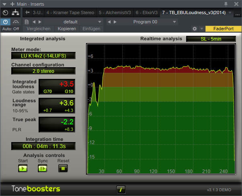Click the Integration time display 00h:04m:11.3s
The image size is (242, 196).
point(43,146)
